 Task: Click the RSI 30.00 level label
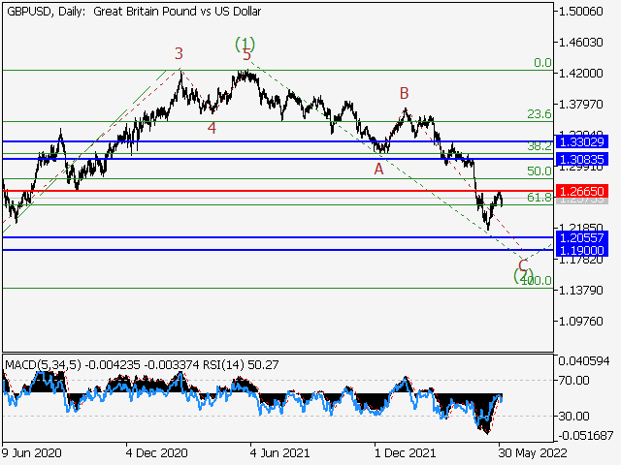573,416
